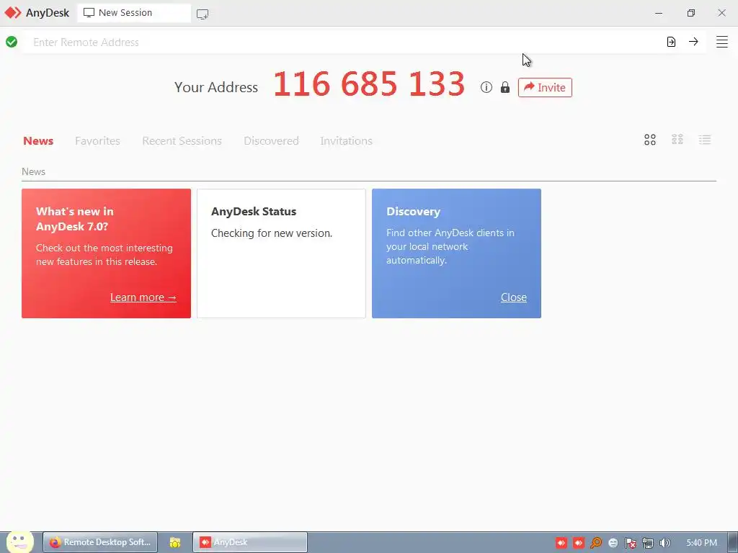Restore down the AnyDesk window
This screenshot has height=553, width=738.
tap(690, 13)
